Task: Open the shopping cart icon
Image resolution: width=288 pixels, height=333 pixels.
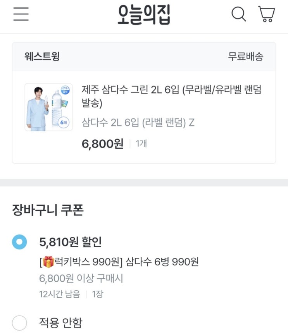Action: [x=267, y=14]
